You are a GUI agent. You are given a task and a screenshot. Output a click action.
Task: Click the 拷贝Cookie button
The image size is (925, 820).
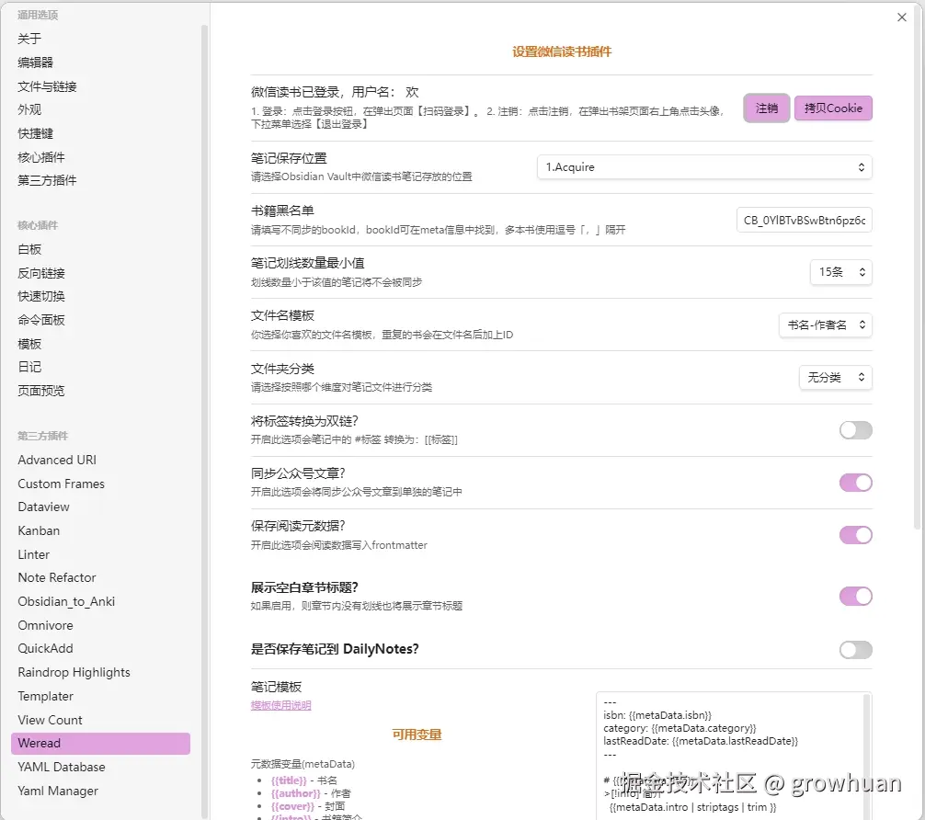coord(833,108)
